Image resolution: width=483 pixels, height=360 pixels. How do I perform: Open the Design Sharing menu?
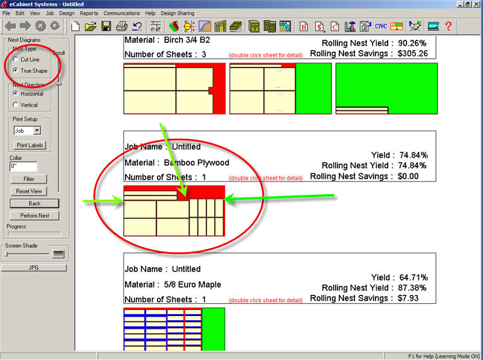[178, 13]
